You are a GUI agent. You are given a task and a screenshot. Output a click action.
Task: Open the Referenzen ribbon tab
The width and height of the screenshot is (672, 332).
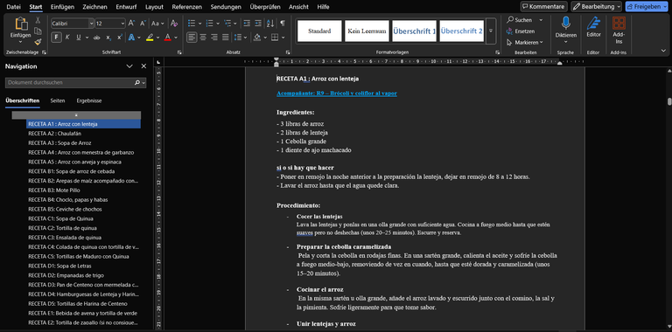[187, 7]
